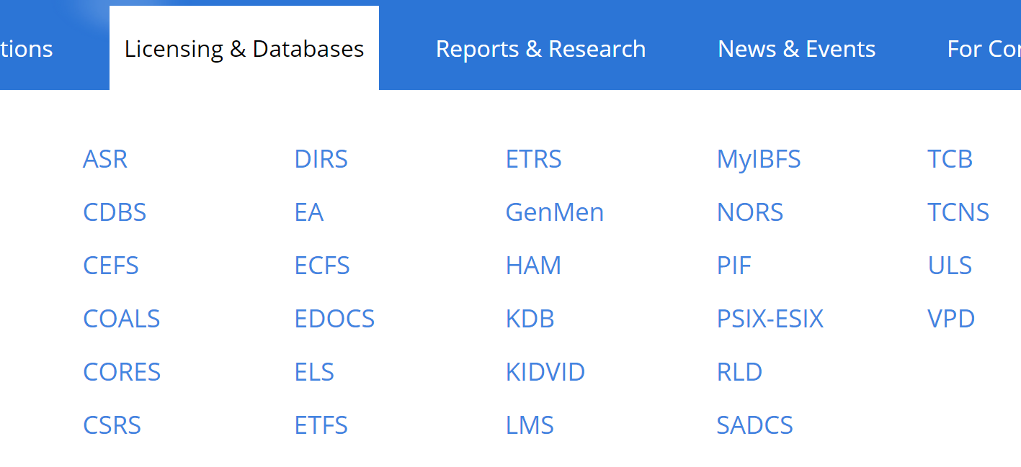The image size is (1021, 467).
Task: Go to the KDB link
Action: pyautogui.click(x=530, y=319)
